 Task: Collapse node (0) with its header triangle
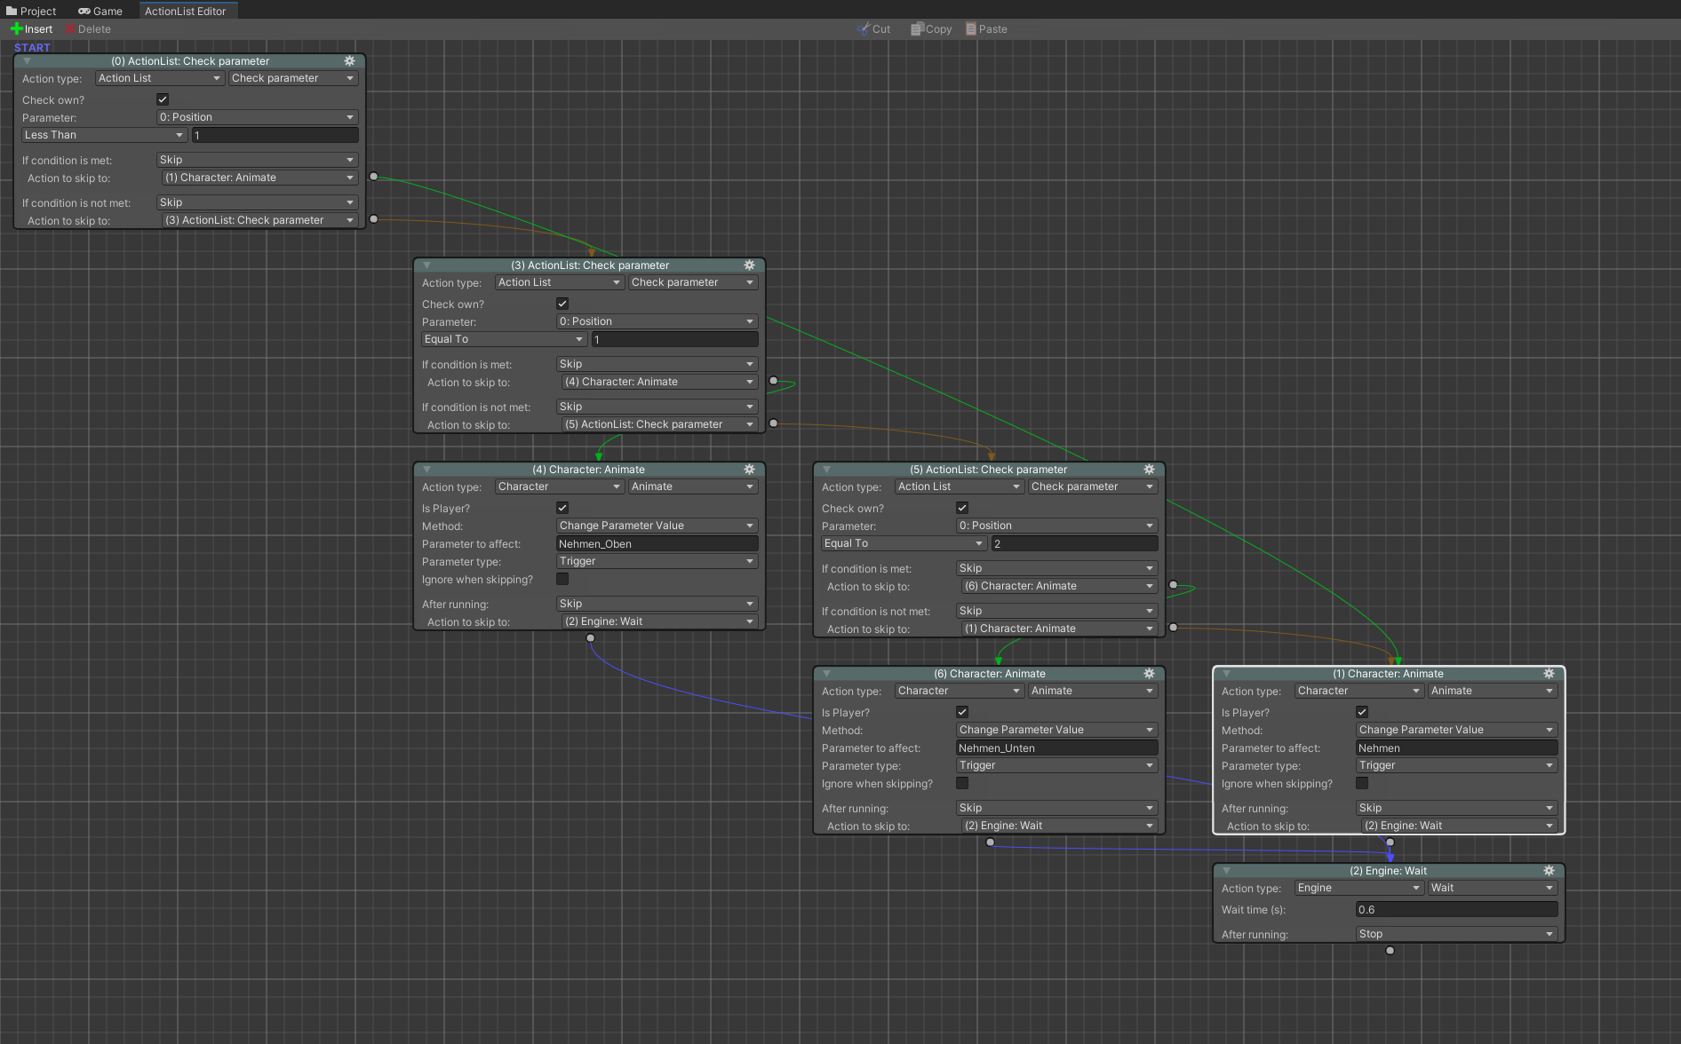pos(28,61)
